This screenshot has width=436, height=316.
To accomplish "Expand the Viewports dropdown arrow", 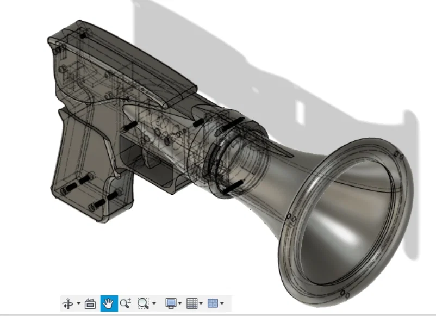I will pyautogui.click(x=222, y=303).
